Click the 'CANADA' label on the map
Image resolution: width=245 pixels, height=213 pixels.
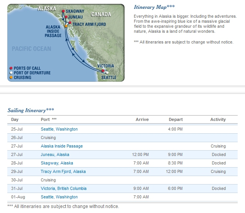[101, 14]
